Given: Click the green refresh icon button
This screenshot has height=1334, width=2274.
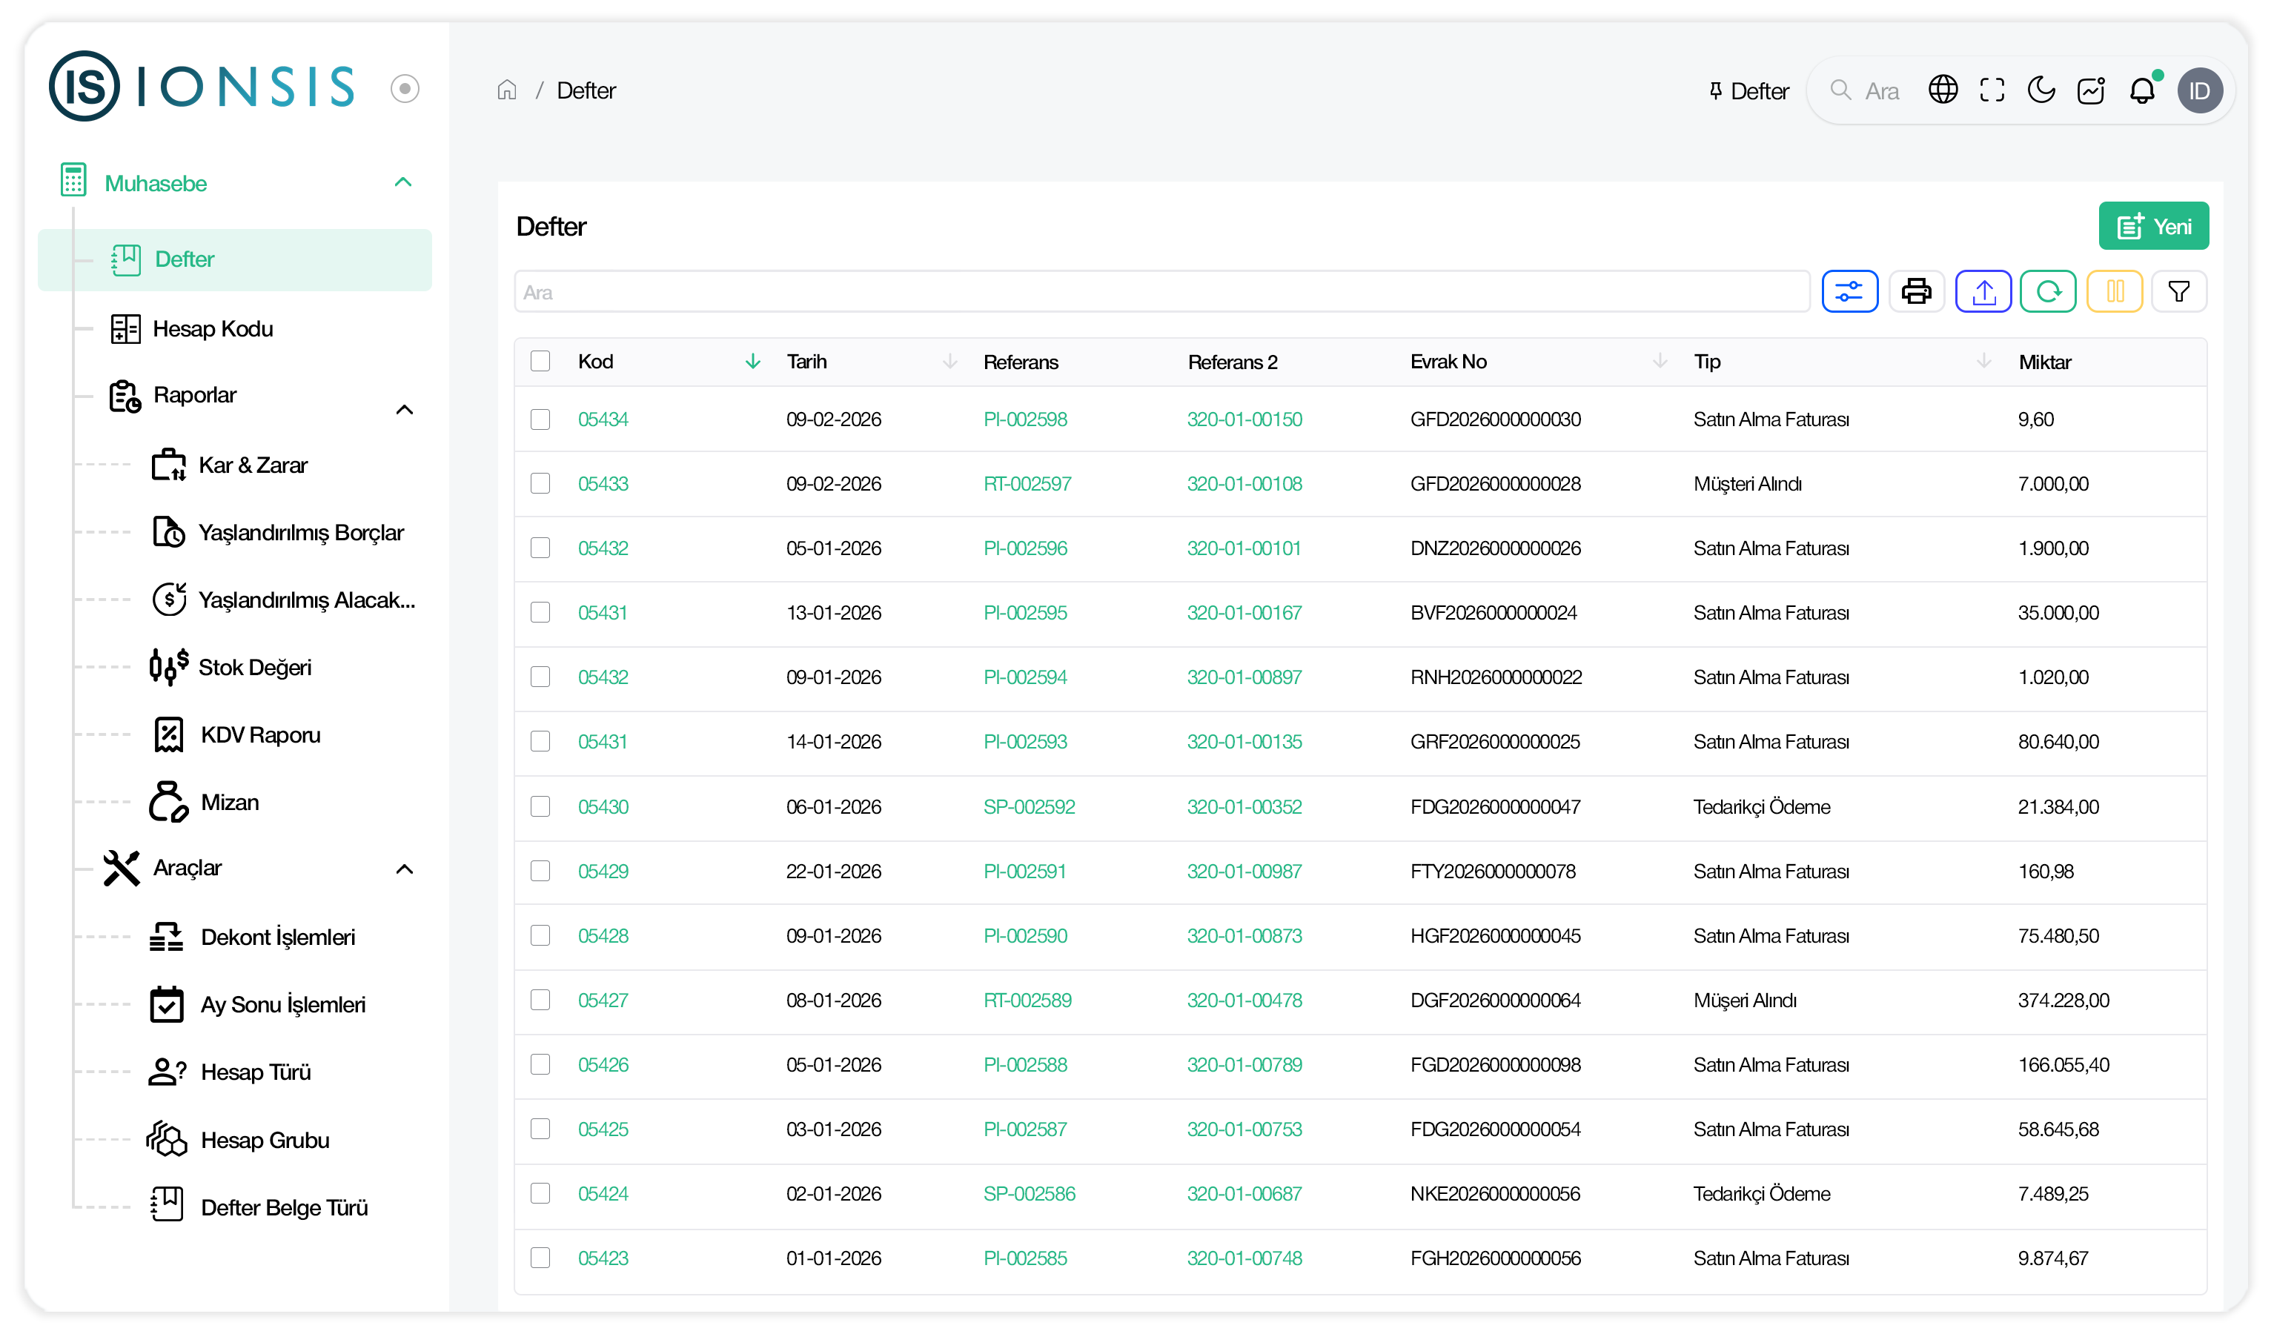Looking at the screenshot, I should pos(2047,291).
